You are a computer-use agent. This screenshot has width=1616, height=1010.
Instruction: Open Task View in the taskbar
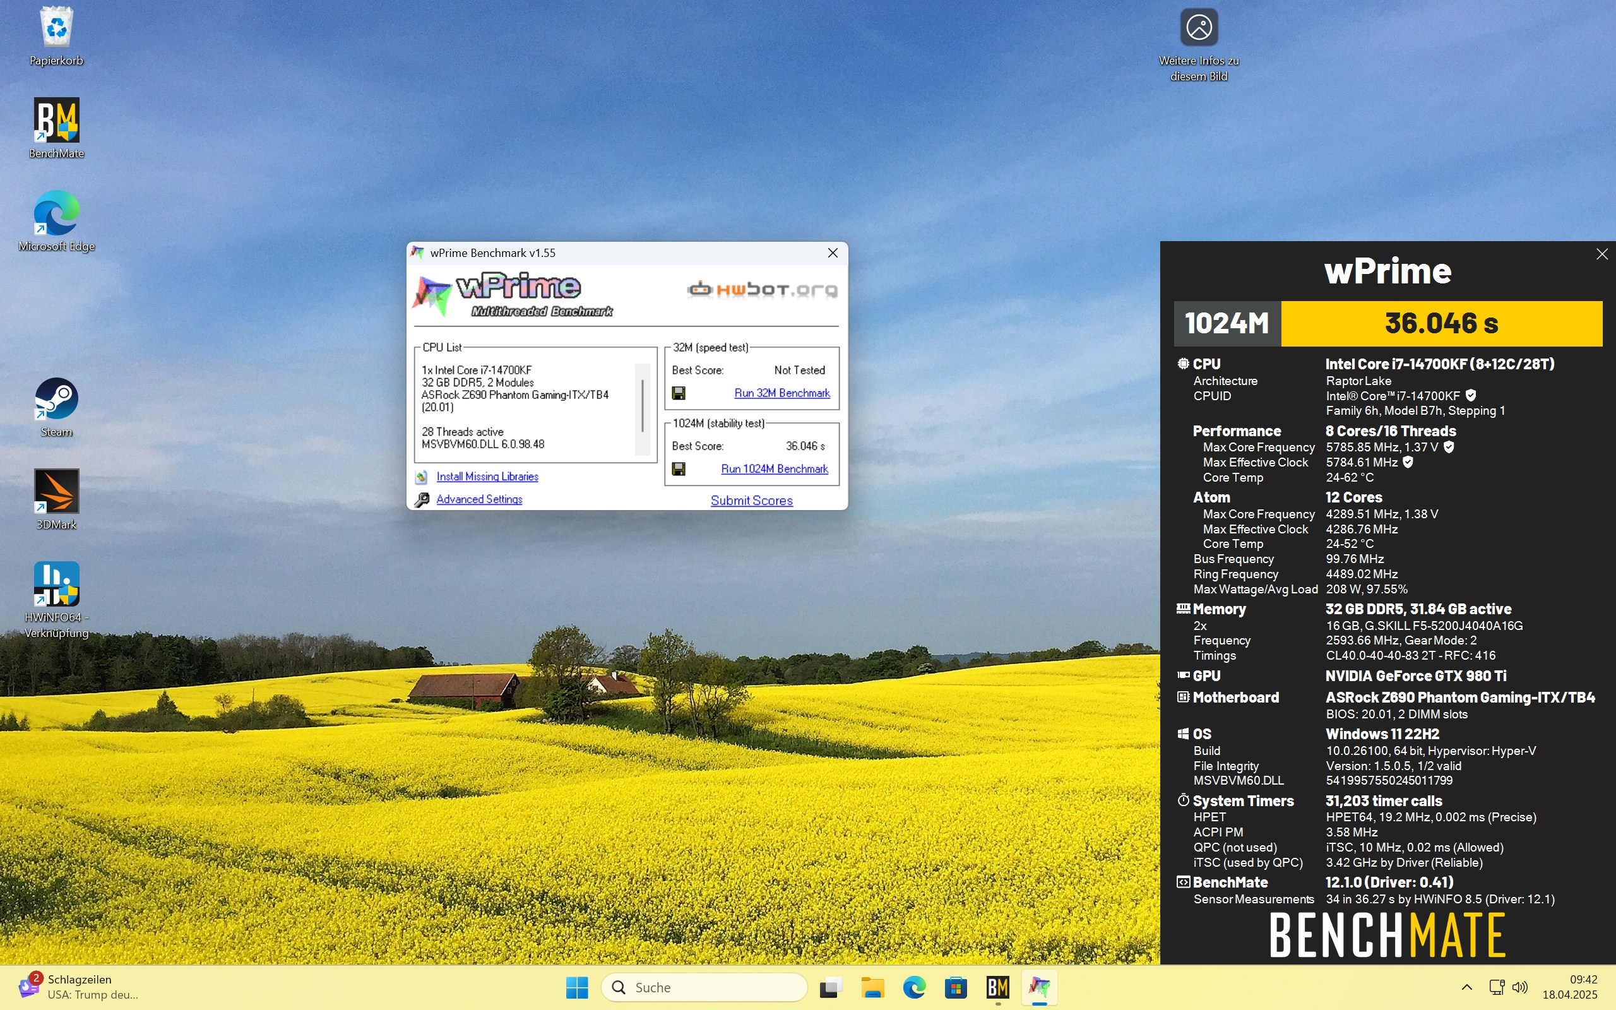(x=831, y=987)
